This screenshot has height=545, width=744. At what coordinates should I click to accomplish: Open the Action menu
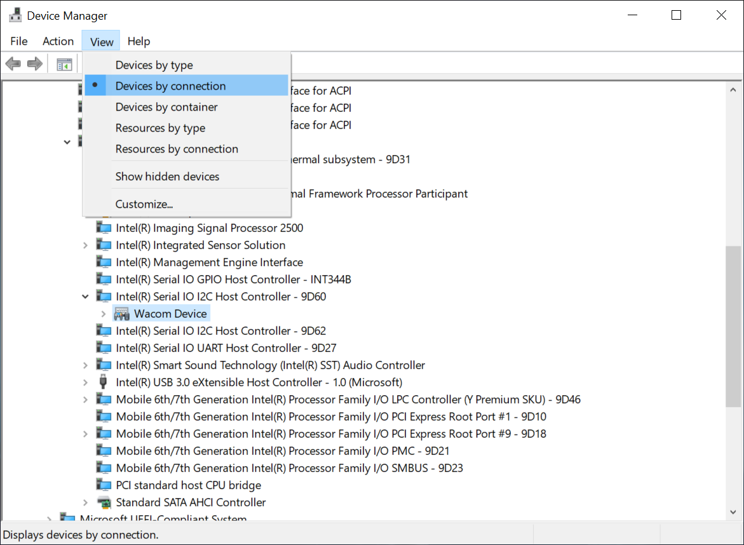(x=58, y=41)
